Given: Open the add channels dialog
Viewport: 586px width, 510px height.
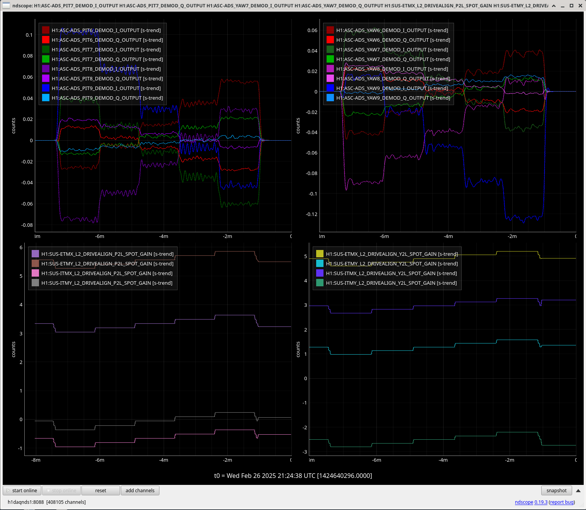Looking at the screenshot, I should click(140, 490).
